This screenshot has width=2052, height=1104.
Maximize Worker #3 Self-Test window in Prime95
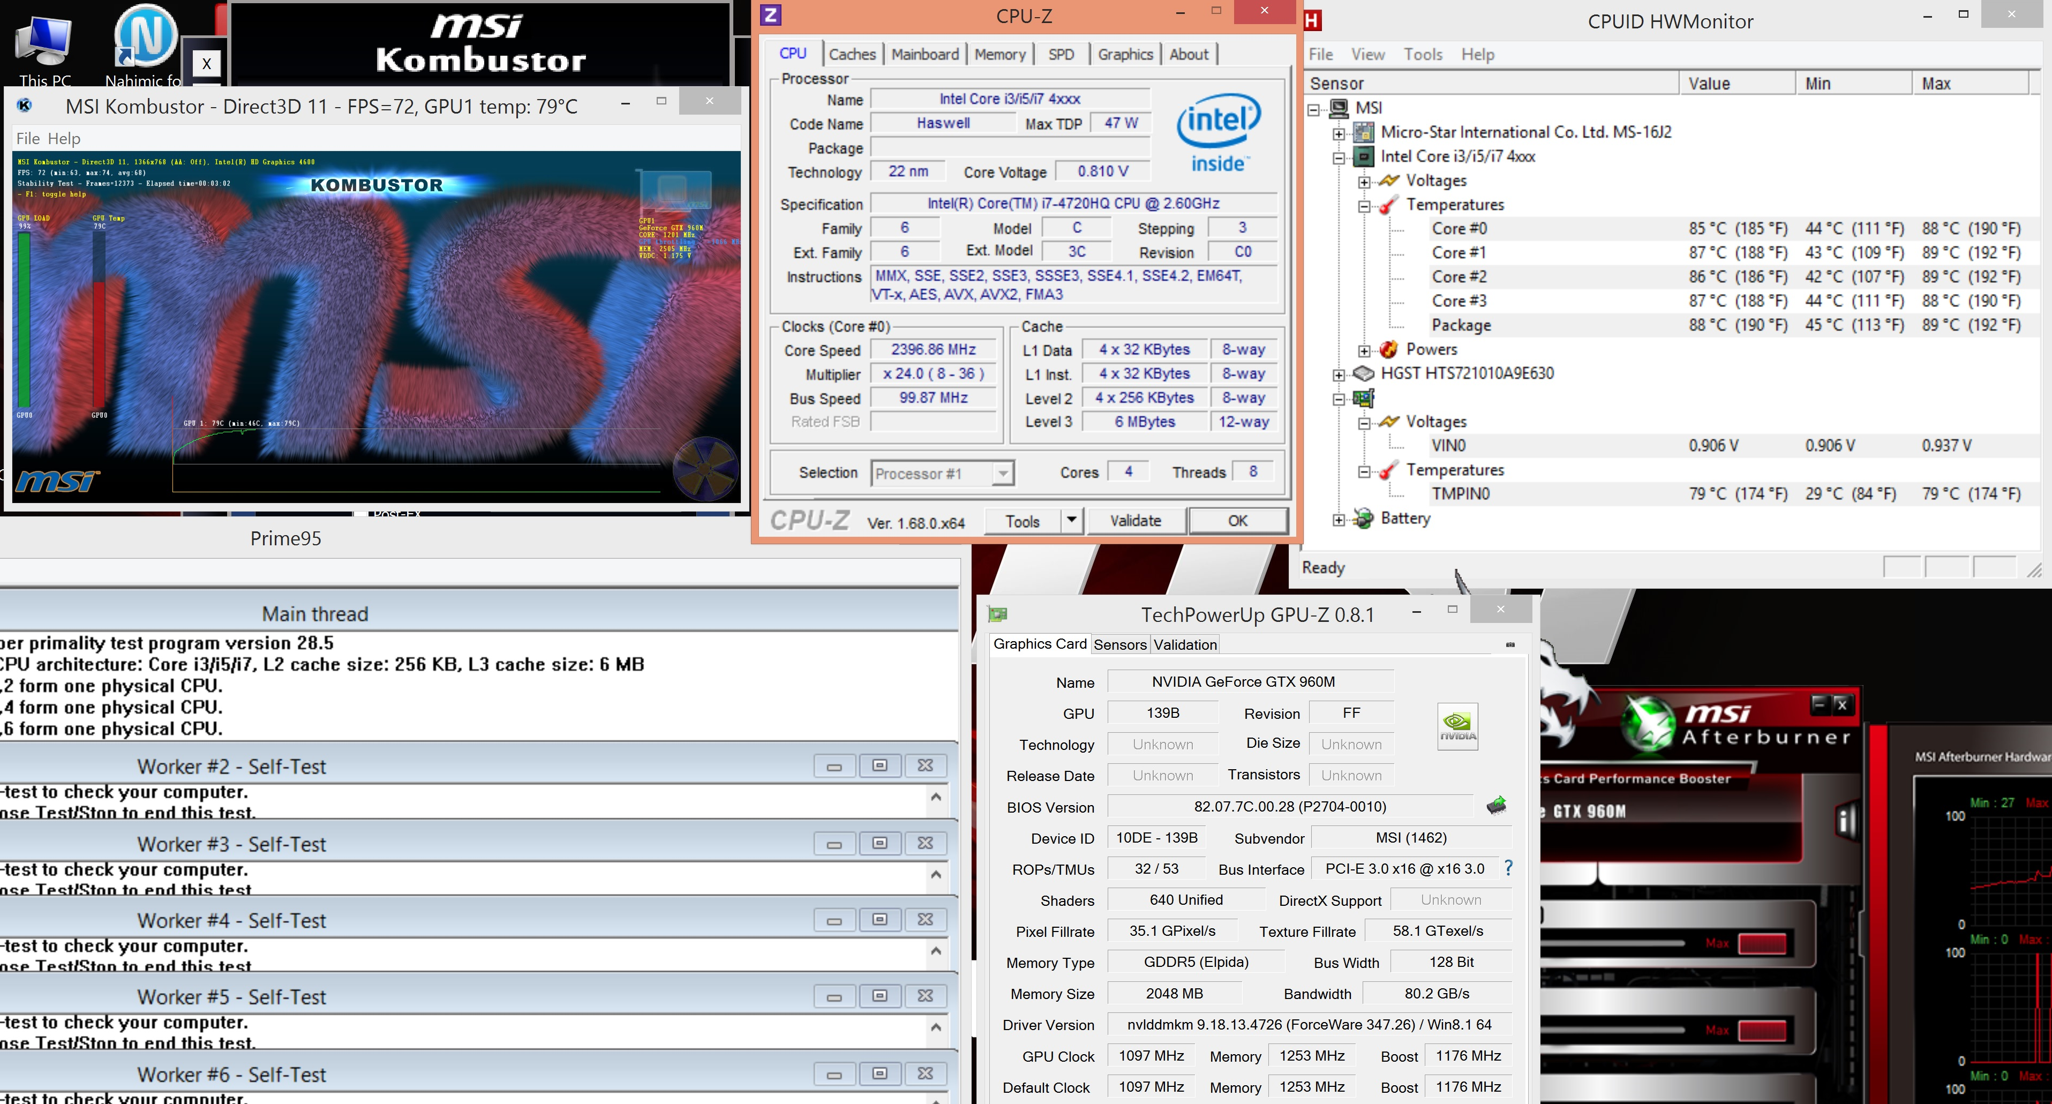(880, 843)
